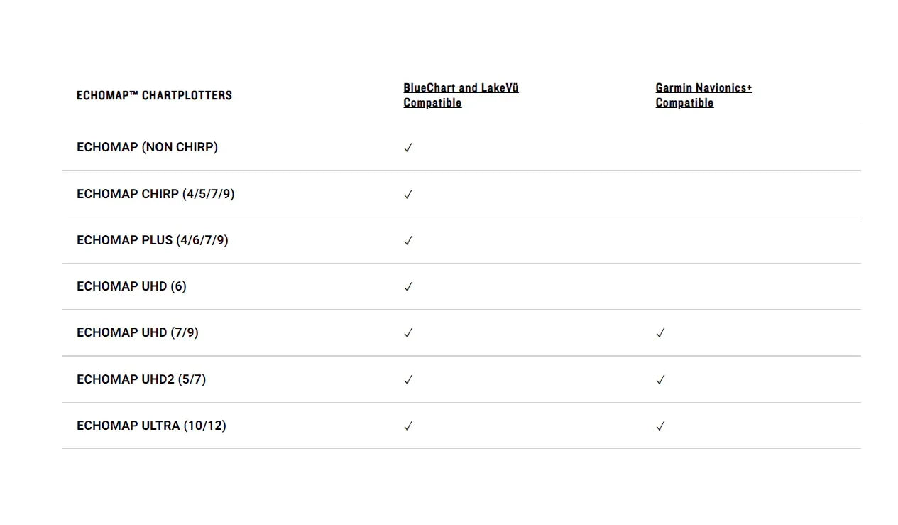The image size is (898, 525).
Task: Click the BlueChart checkmark for ECHOMAP UHD2 (5/7)
Action: [x=408, y=380]
